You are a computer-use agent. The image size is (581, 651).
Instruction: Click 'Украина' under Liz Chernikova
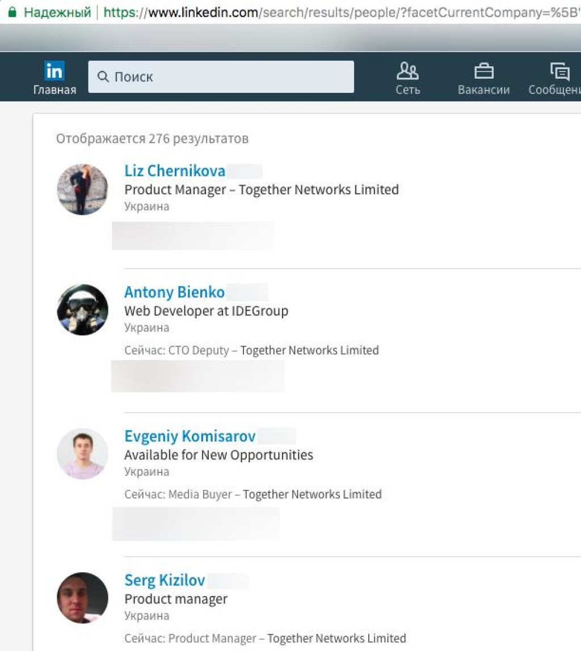(x=147, y=206)
